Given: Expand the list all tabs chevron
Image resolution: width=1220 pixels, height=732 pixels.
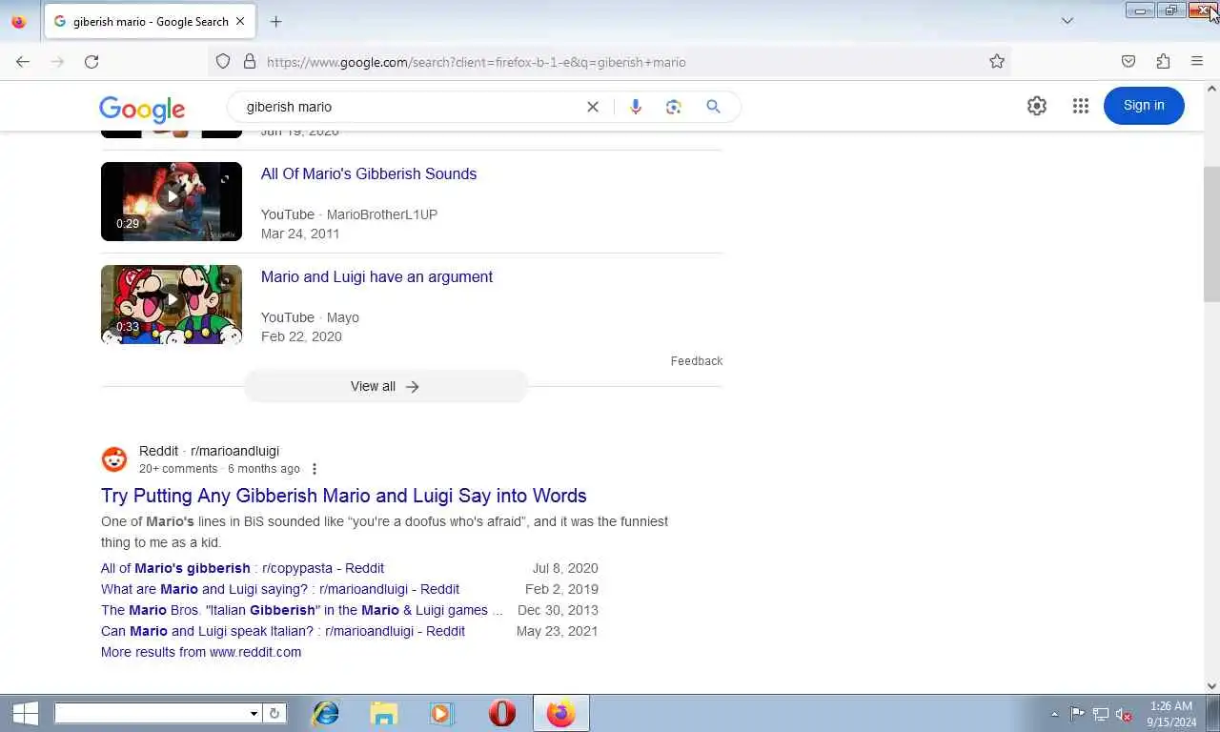Looking at the screenshot, I should (x=1067, y=21).
